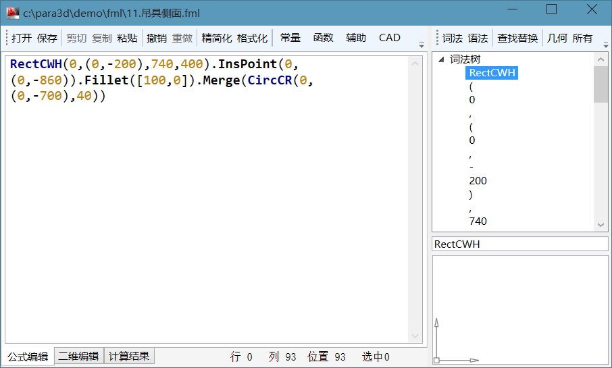Switch to the 计算结果 tab
This screenshot has width=612, height=368.
[x=129, y=356]
